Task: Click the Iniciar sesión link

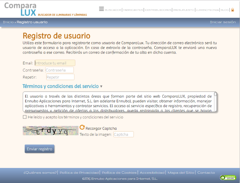Action: [x=223, y=22]
